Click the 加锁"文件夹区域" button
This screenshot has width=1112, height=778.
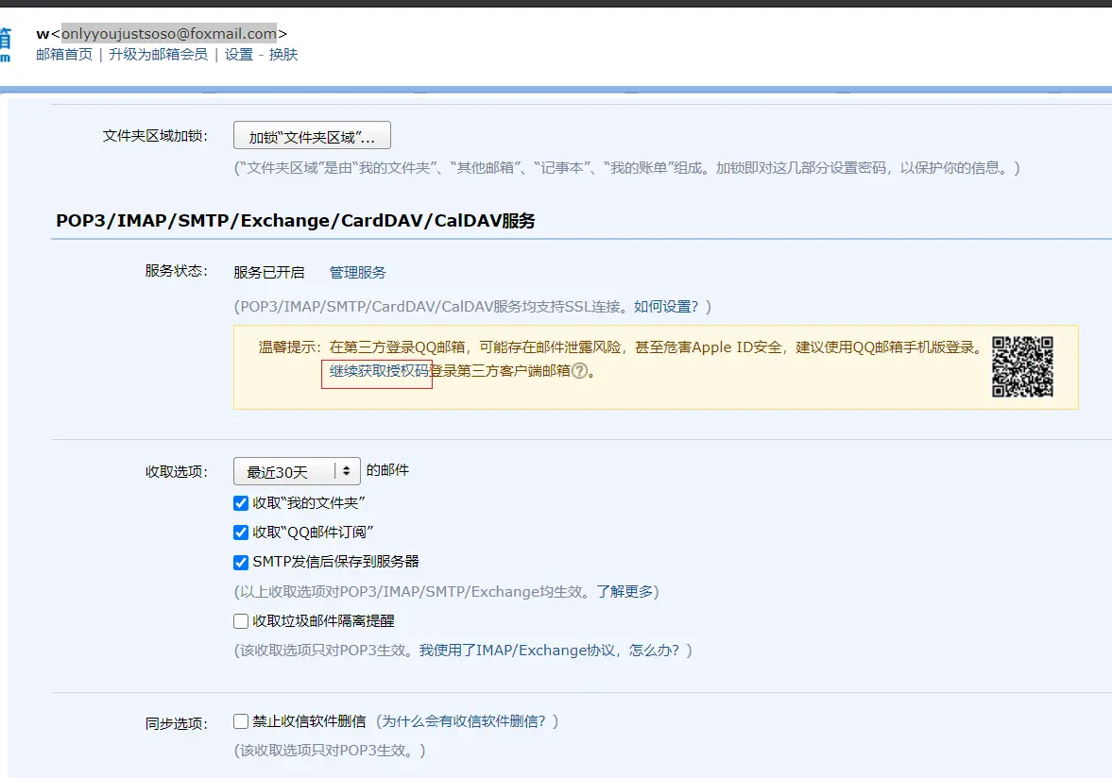(312, 137)
